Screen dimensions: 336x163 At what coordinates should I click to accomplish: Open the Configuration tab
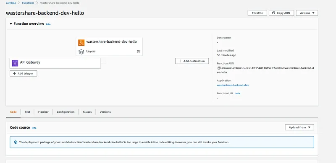66,112
